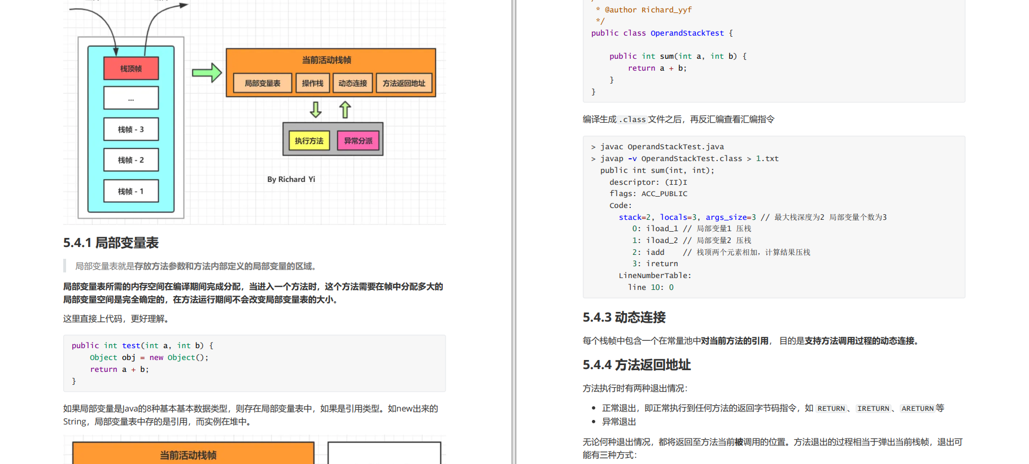
Task: Click the 5.4.3 动态连接 heading
Action: 624,318
